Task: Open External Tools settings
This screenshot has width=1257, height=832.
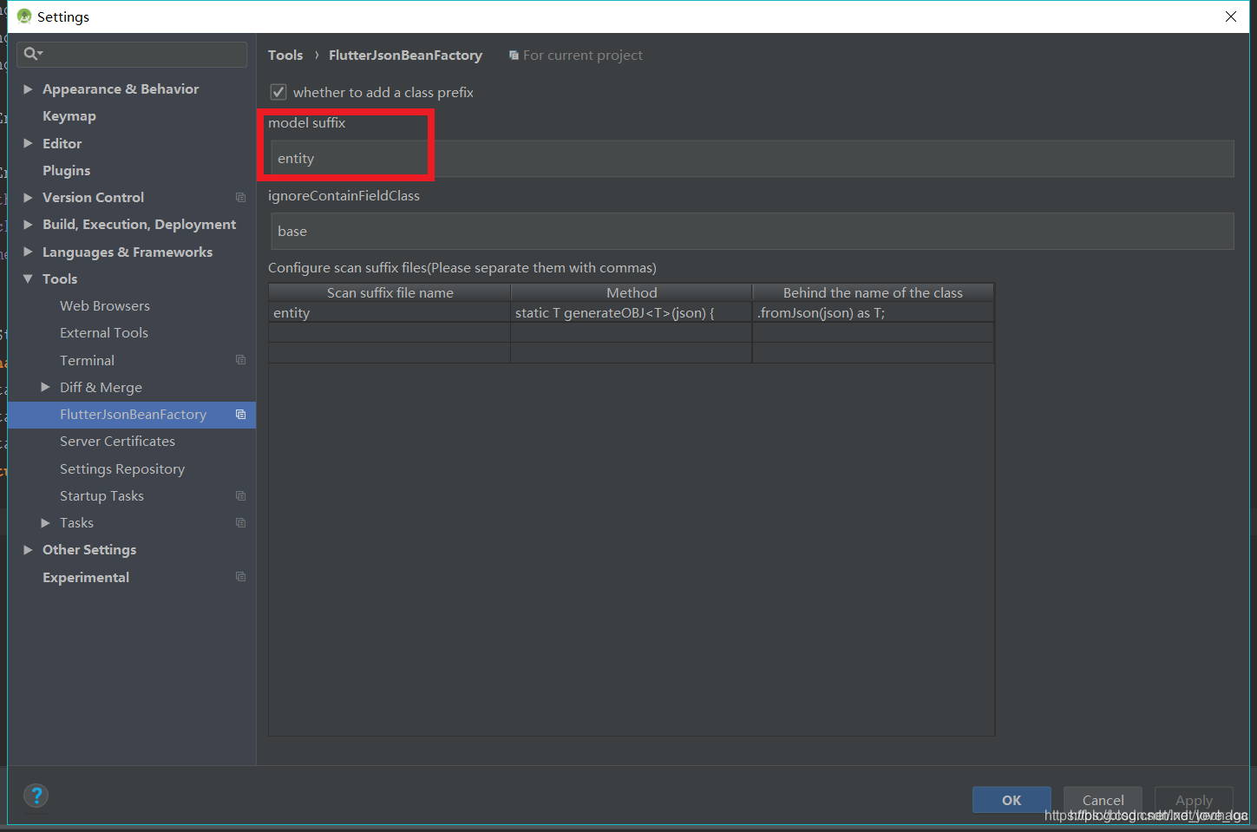Action: tap(104, 333)
